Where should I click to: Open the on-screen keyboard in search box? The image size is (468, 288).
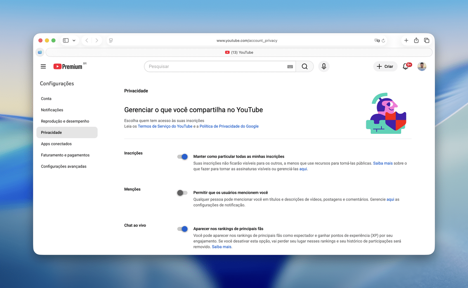coord(290,67)
